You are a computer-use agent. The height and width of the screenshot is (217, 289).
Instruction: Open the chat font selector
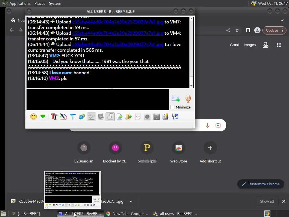coord(54,117)
